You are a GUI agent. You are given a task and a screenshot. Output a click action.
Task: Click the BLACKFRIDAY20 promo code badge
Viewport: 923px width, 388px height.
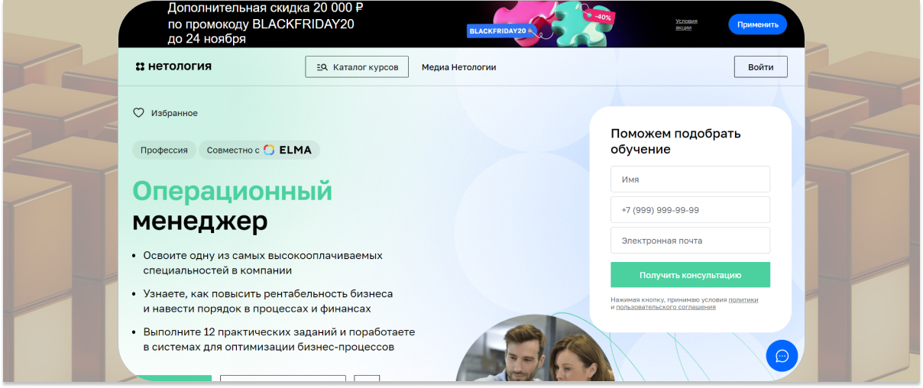click(500, 31)
